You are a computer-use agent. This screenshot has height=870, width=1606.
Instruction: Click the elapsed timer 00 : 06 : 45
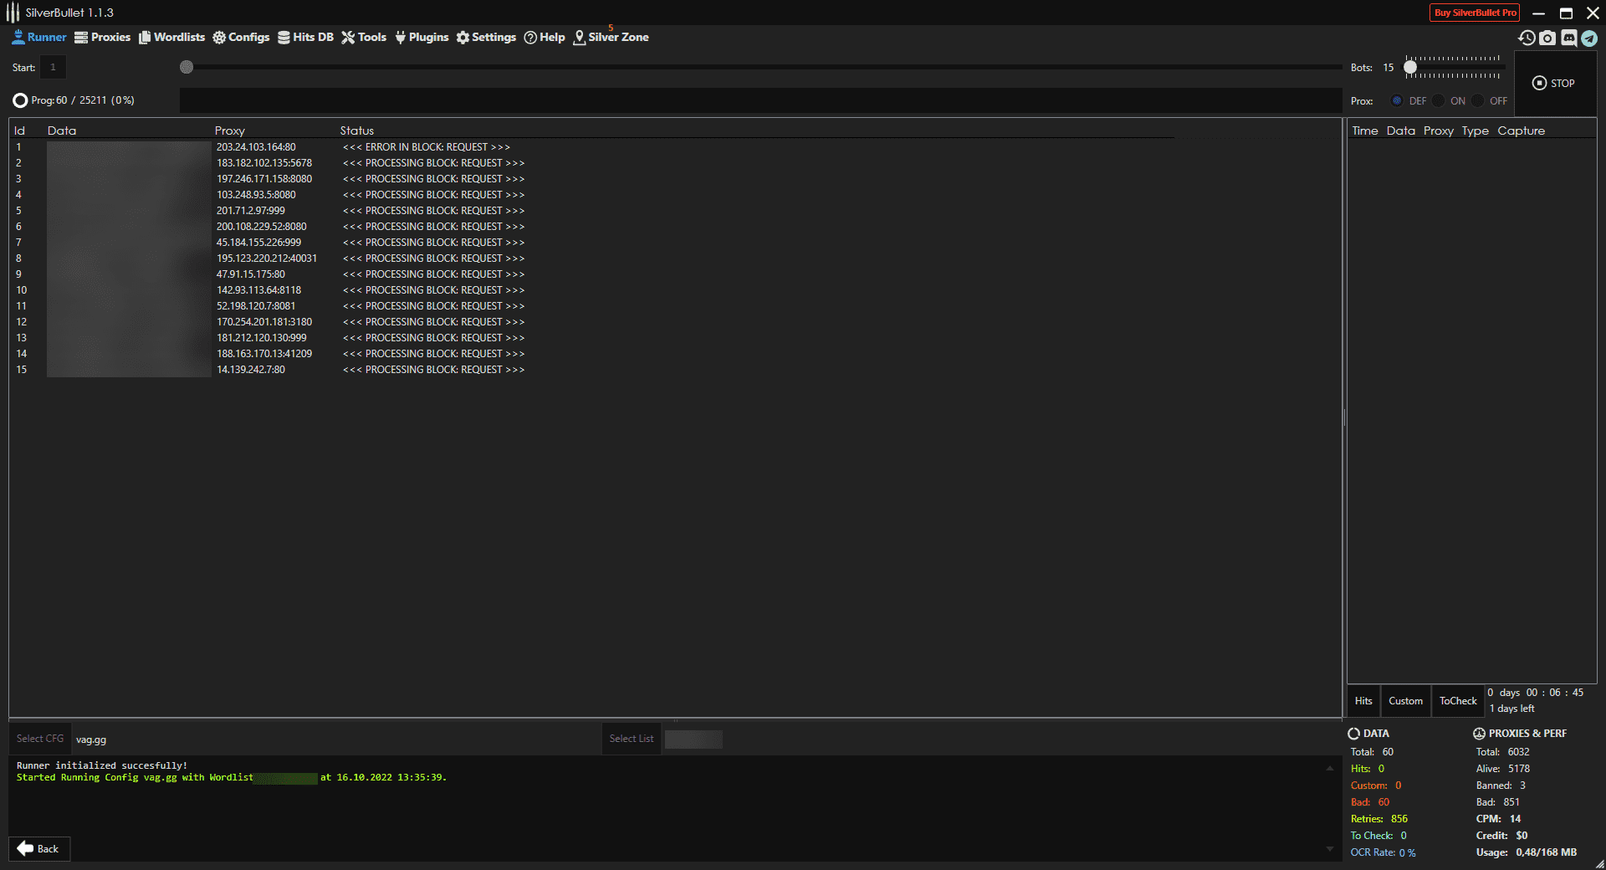coord(1554,693)
